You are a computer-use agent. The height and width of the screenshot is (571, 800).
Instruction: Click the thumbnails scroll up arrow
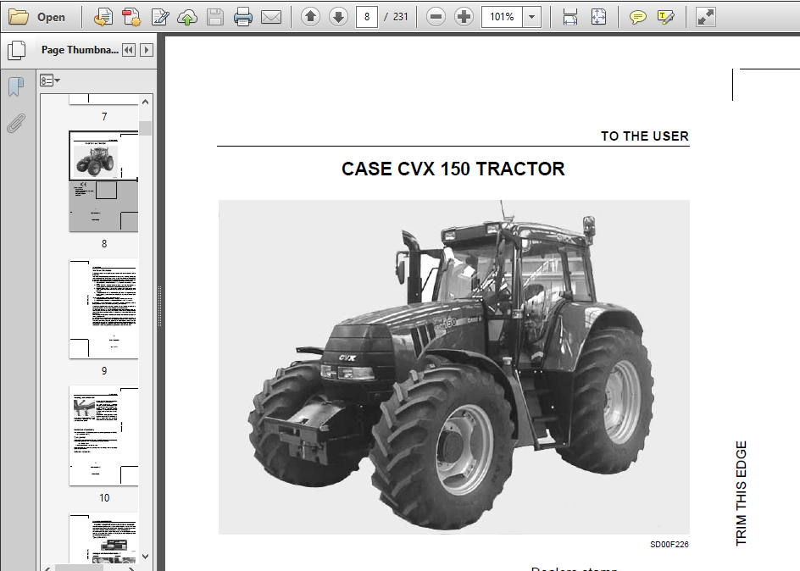point(146,102)
